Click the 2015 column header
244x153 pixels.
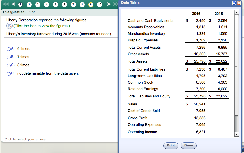tap(219, 14)
